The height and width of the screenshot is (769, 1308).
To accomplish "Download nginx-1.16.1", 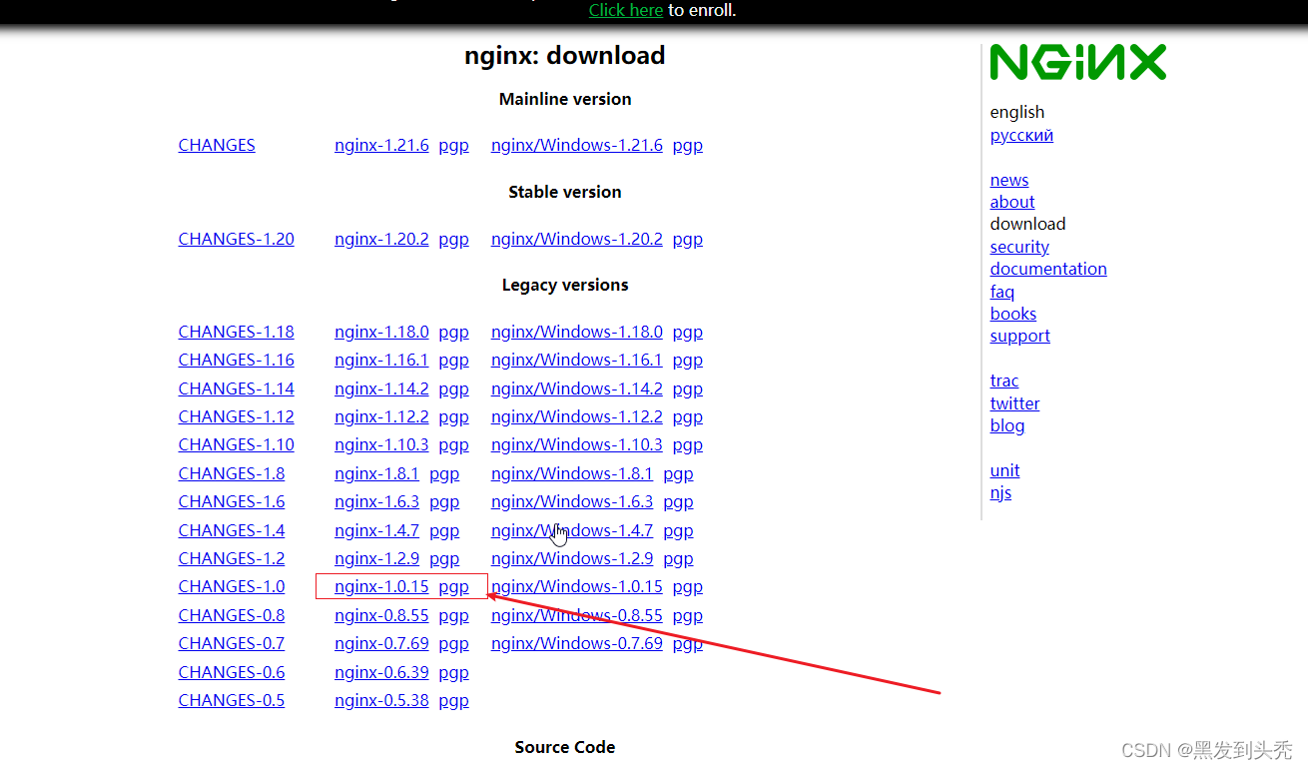I will 381,360.
